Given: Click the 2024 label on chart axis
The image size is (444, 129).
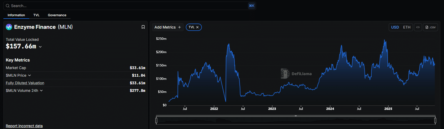Looking at the screenshot, I should tap(330, 109).
